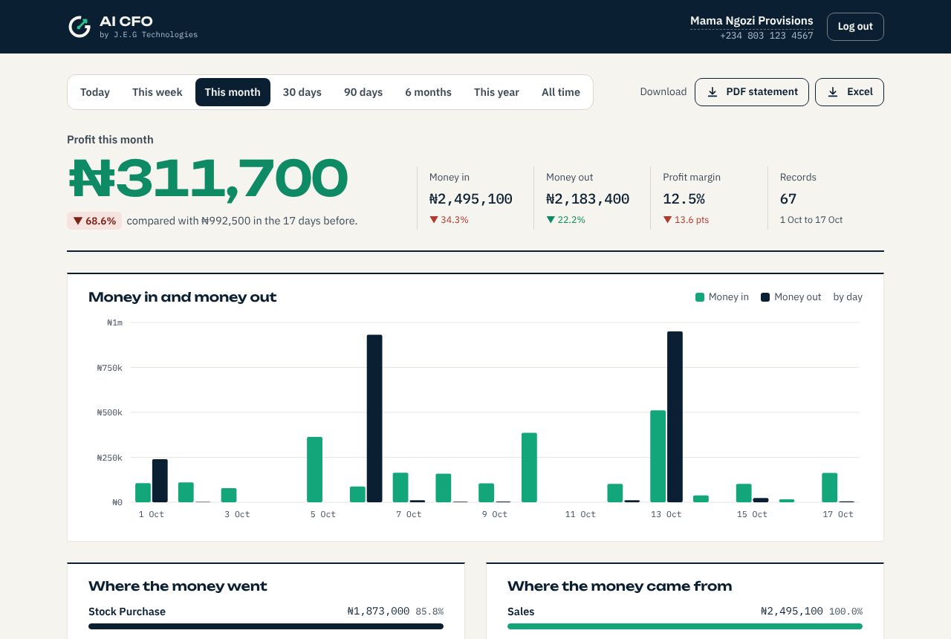Click the dark Money out bar for 1 Oct
This screenshot has width=951, height=639.
coord(160,481)
